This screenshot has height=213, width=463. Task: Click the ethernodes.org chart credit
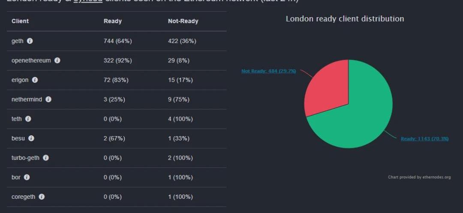point(419,177)
